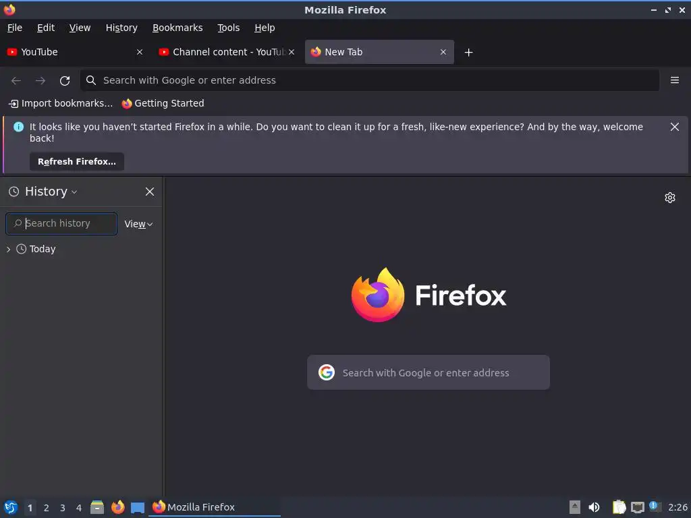Image resolution: width=691 pixels, height=518 pixels.
Task: Close the New Tab tab
Action: (443, 52)
